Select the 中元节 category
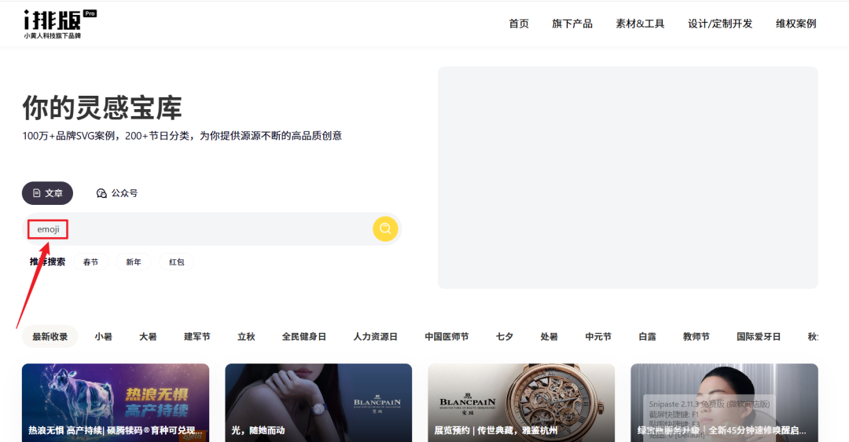The width and height of the screenshot is (849, 442). (x=598, y=337)
